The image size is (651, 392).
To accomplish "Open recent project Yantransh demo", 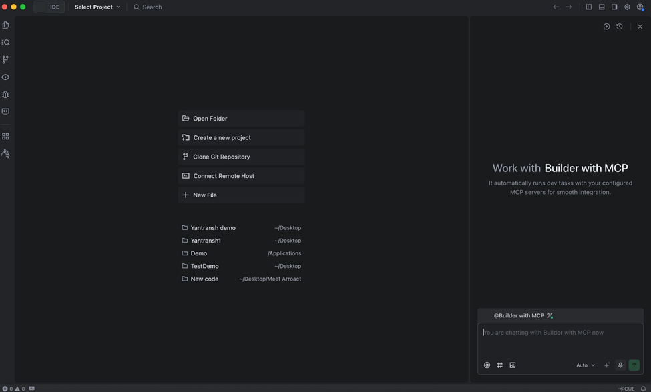I will pos(241,228).
